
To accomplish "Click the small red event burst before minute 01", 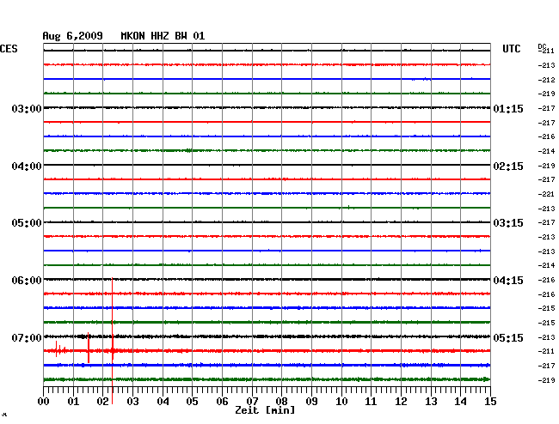I will click(x=60, y=349).
